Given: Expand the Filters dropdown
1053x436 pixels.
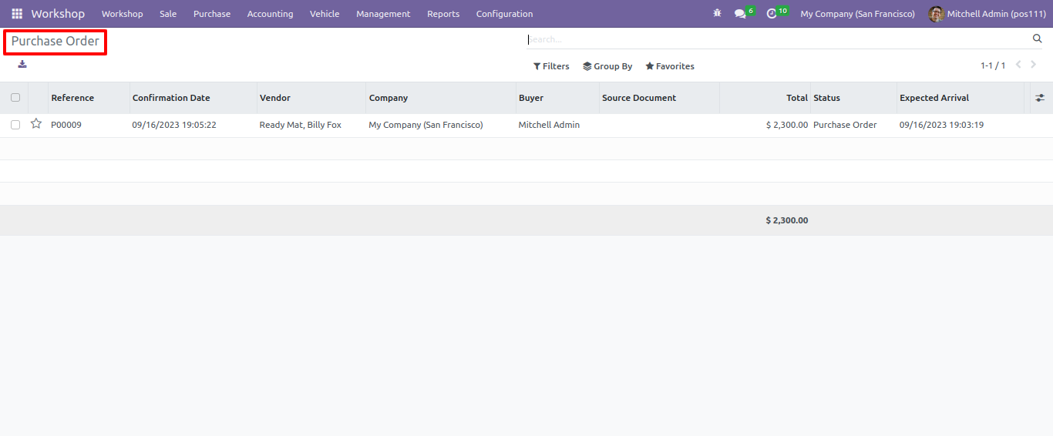Looking at the screenshot, I should click(551, 66).
